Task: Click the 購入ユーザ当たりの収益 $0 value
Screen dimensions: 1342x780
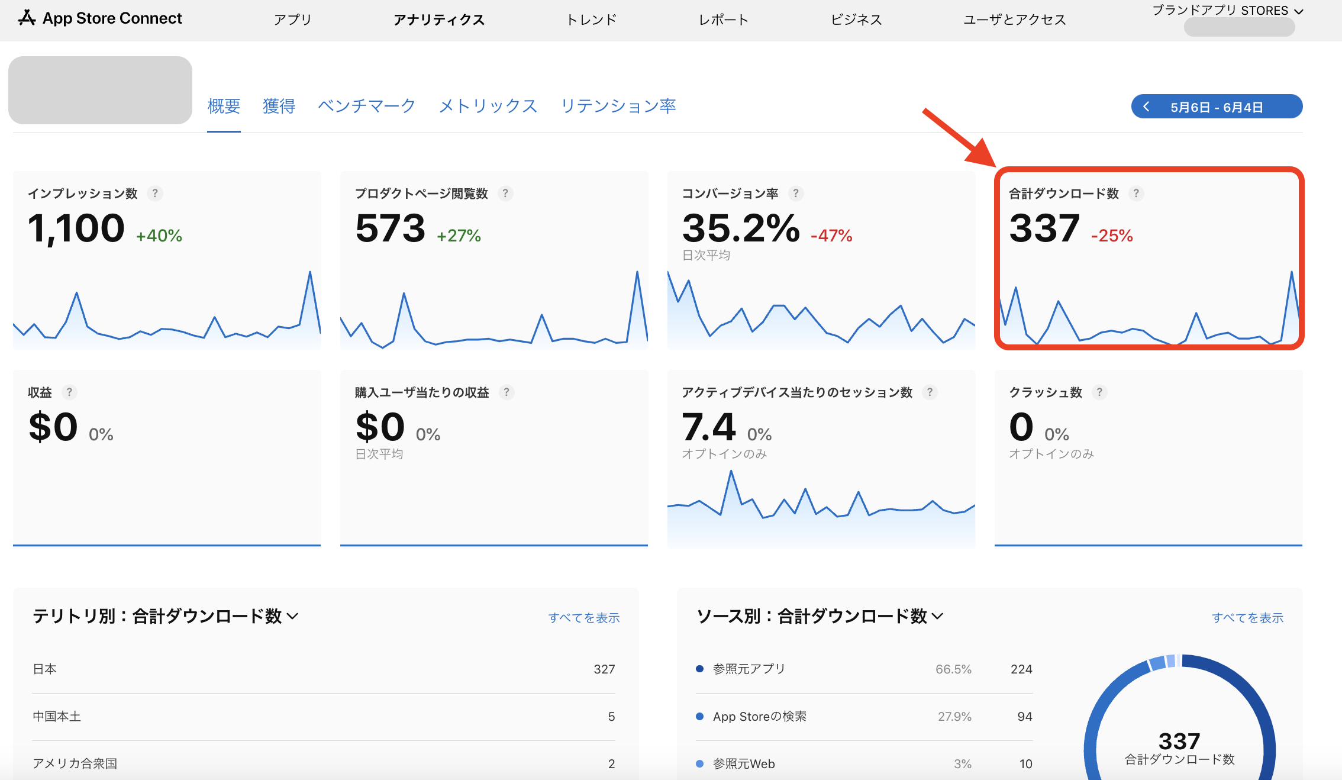Action: [x=380, y=427]
